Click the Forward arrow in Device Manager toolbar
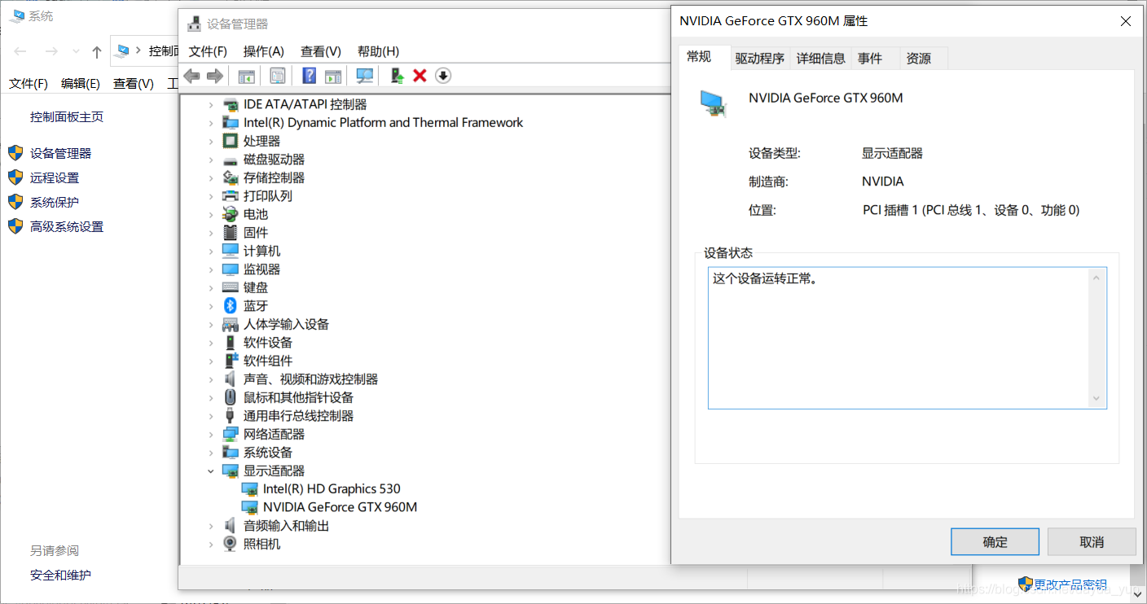 click(215, 76)
